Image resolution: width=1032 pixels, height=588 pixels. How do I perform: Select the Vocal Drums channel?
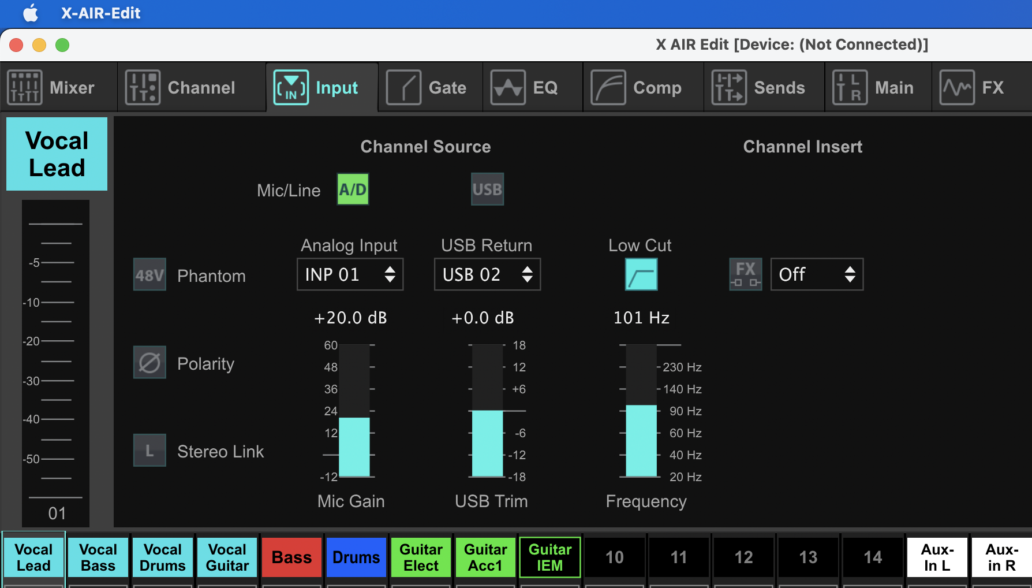pyautogui.click(x=163, y=557)
